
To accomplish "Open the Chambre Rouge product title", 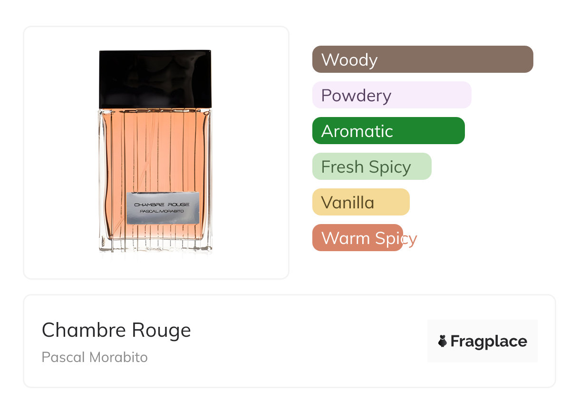I will point(116,330).
